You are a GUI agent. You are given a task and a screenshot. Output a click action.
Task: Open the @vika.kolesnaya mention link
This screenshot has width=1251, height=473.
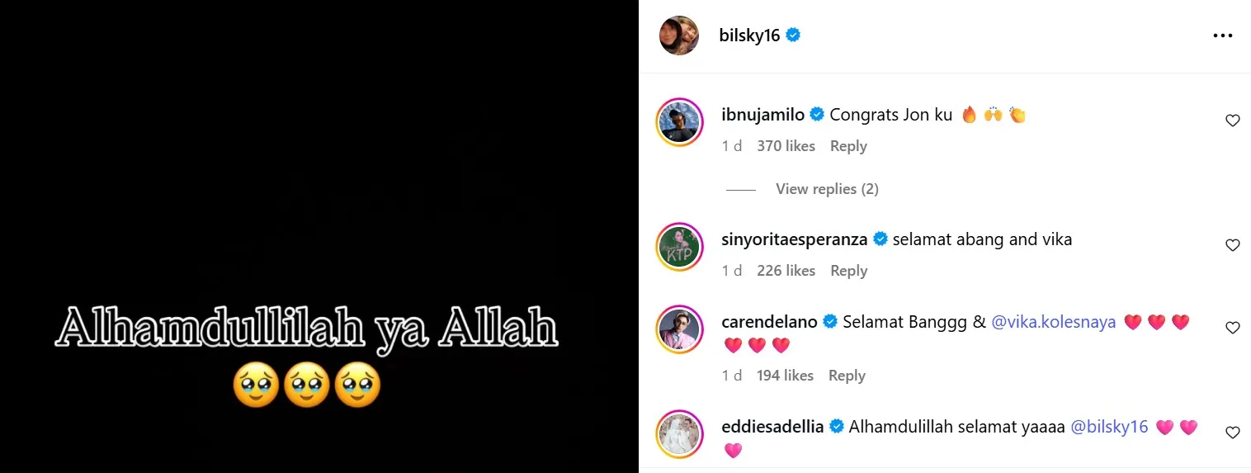pyautogui.click(x=1053, y=322)
